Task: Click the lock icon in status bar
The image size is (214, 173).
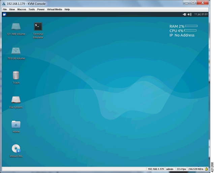Action: coord(206,169)
